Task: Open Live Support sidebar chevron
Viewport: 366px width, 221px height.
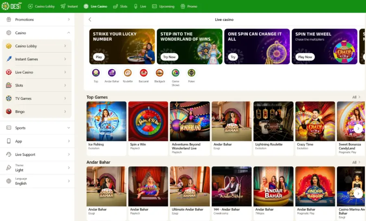Action: 69,154
